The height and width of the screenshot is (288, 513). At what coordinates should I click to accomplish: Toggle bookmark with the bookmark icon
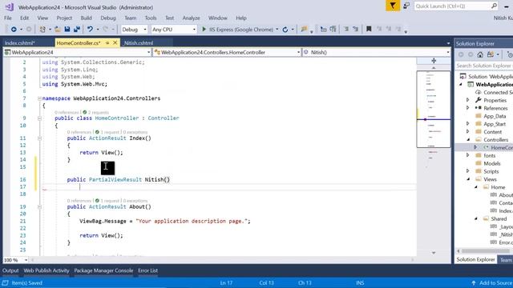click(369, 29)
